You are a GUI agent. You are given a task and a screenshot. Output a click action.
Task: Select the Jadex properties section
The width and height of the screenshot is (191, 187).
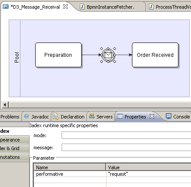[x=14, y=131]
